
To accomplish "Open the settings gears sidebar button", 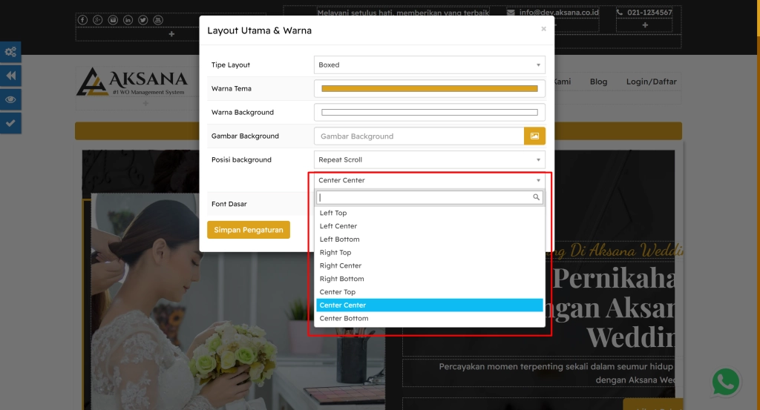I will pyautogui.click(x=10, y=52).
